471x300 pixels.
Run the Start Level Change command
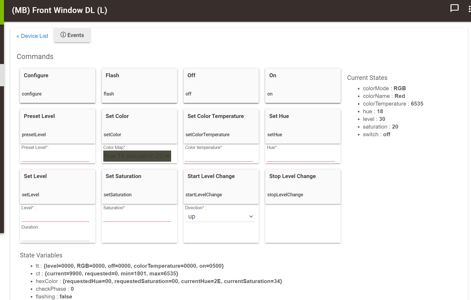pyautogui.click(x=221, y=187)
